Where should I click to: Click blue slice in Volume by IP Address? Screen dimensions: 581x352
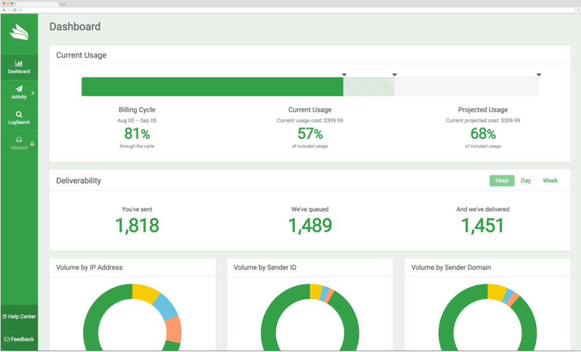point(166,307)
